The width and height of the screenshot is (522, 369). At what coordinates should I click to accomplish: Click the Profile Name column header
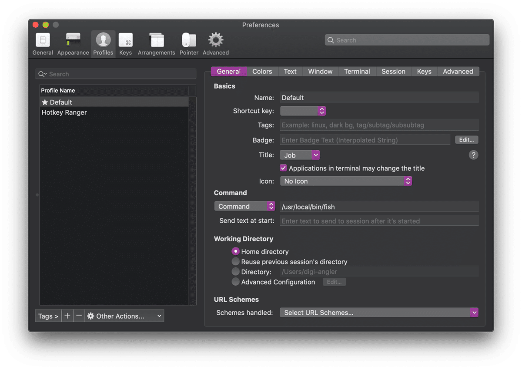(114, 90)
